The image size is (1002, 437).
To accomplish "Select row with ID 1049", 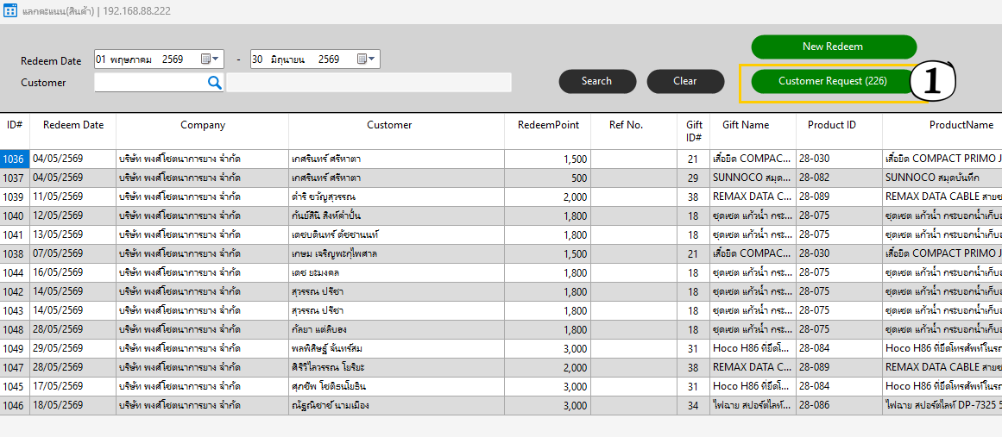I will click(x=501, y=348).
